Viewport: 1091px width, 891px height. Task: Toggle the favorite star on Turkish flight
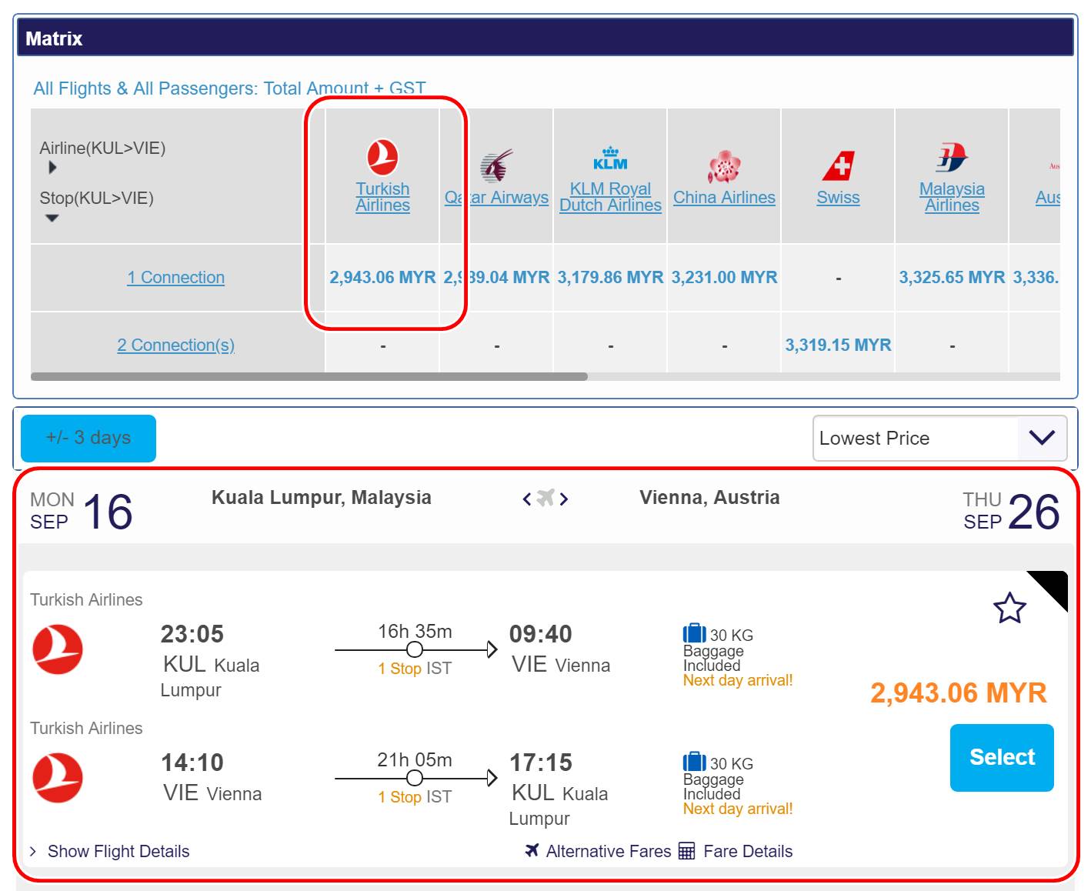tap(1009, 609)
